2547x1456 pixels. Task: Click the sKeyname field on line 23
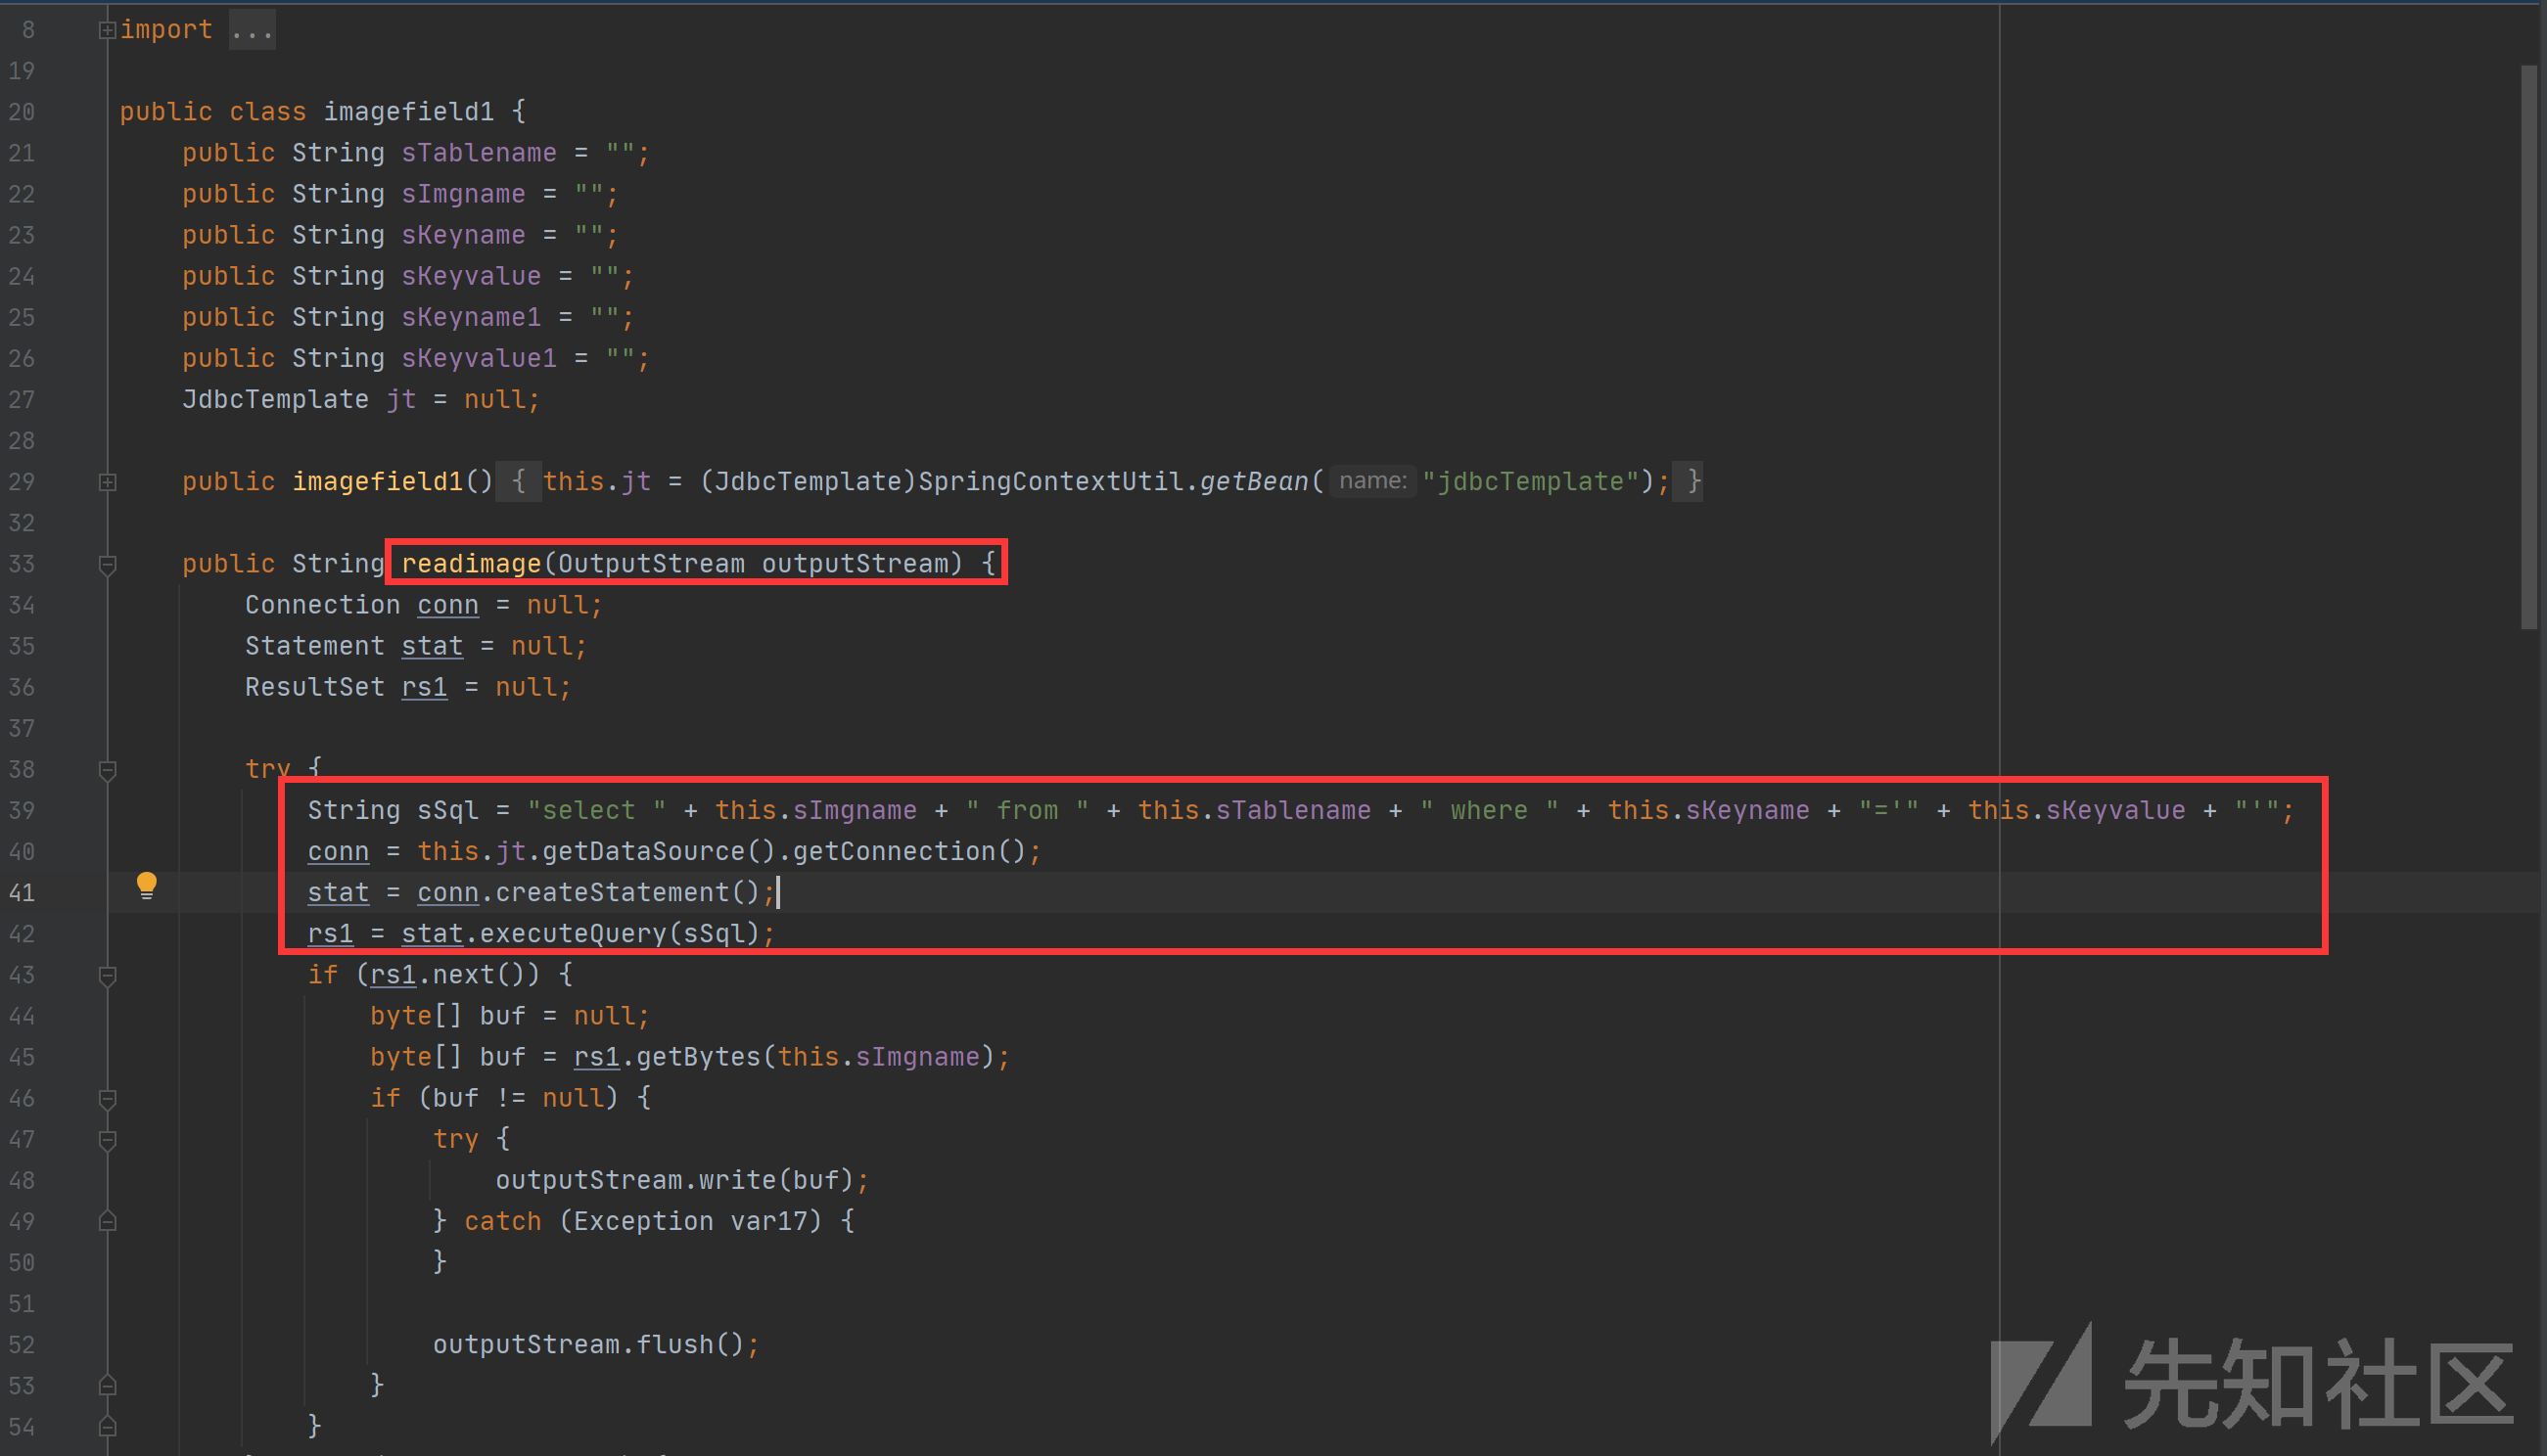point(463,235)
